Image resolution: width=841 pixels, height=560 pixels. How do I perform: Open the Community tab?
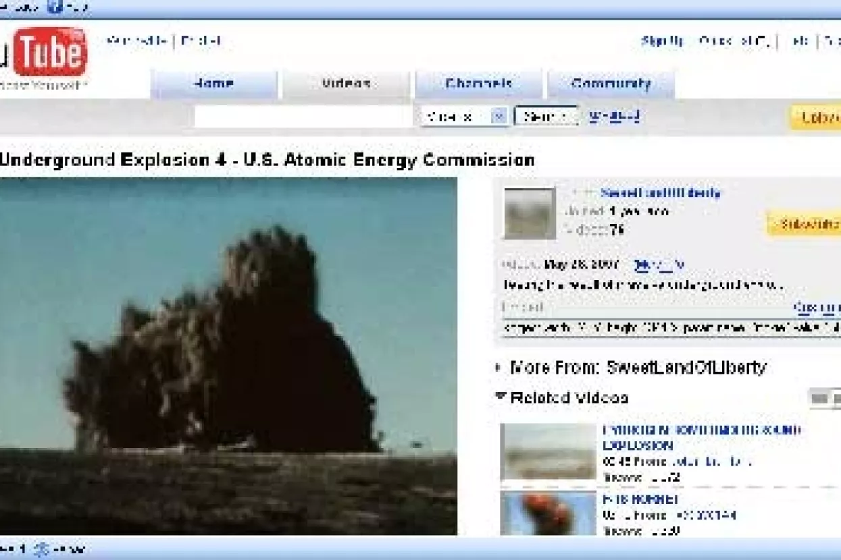pyautogui.click(x=611, y=84)
